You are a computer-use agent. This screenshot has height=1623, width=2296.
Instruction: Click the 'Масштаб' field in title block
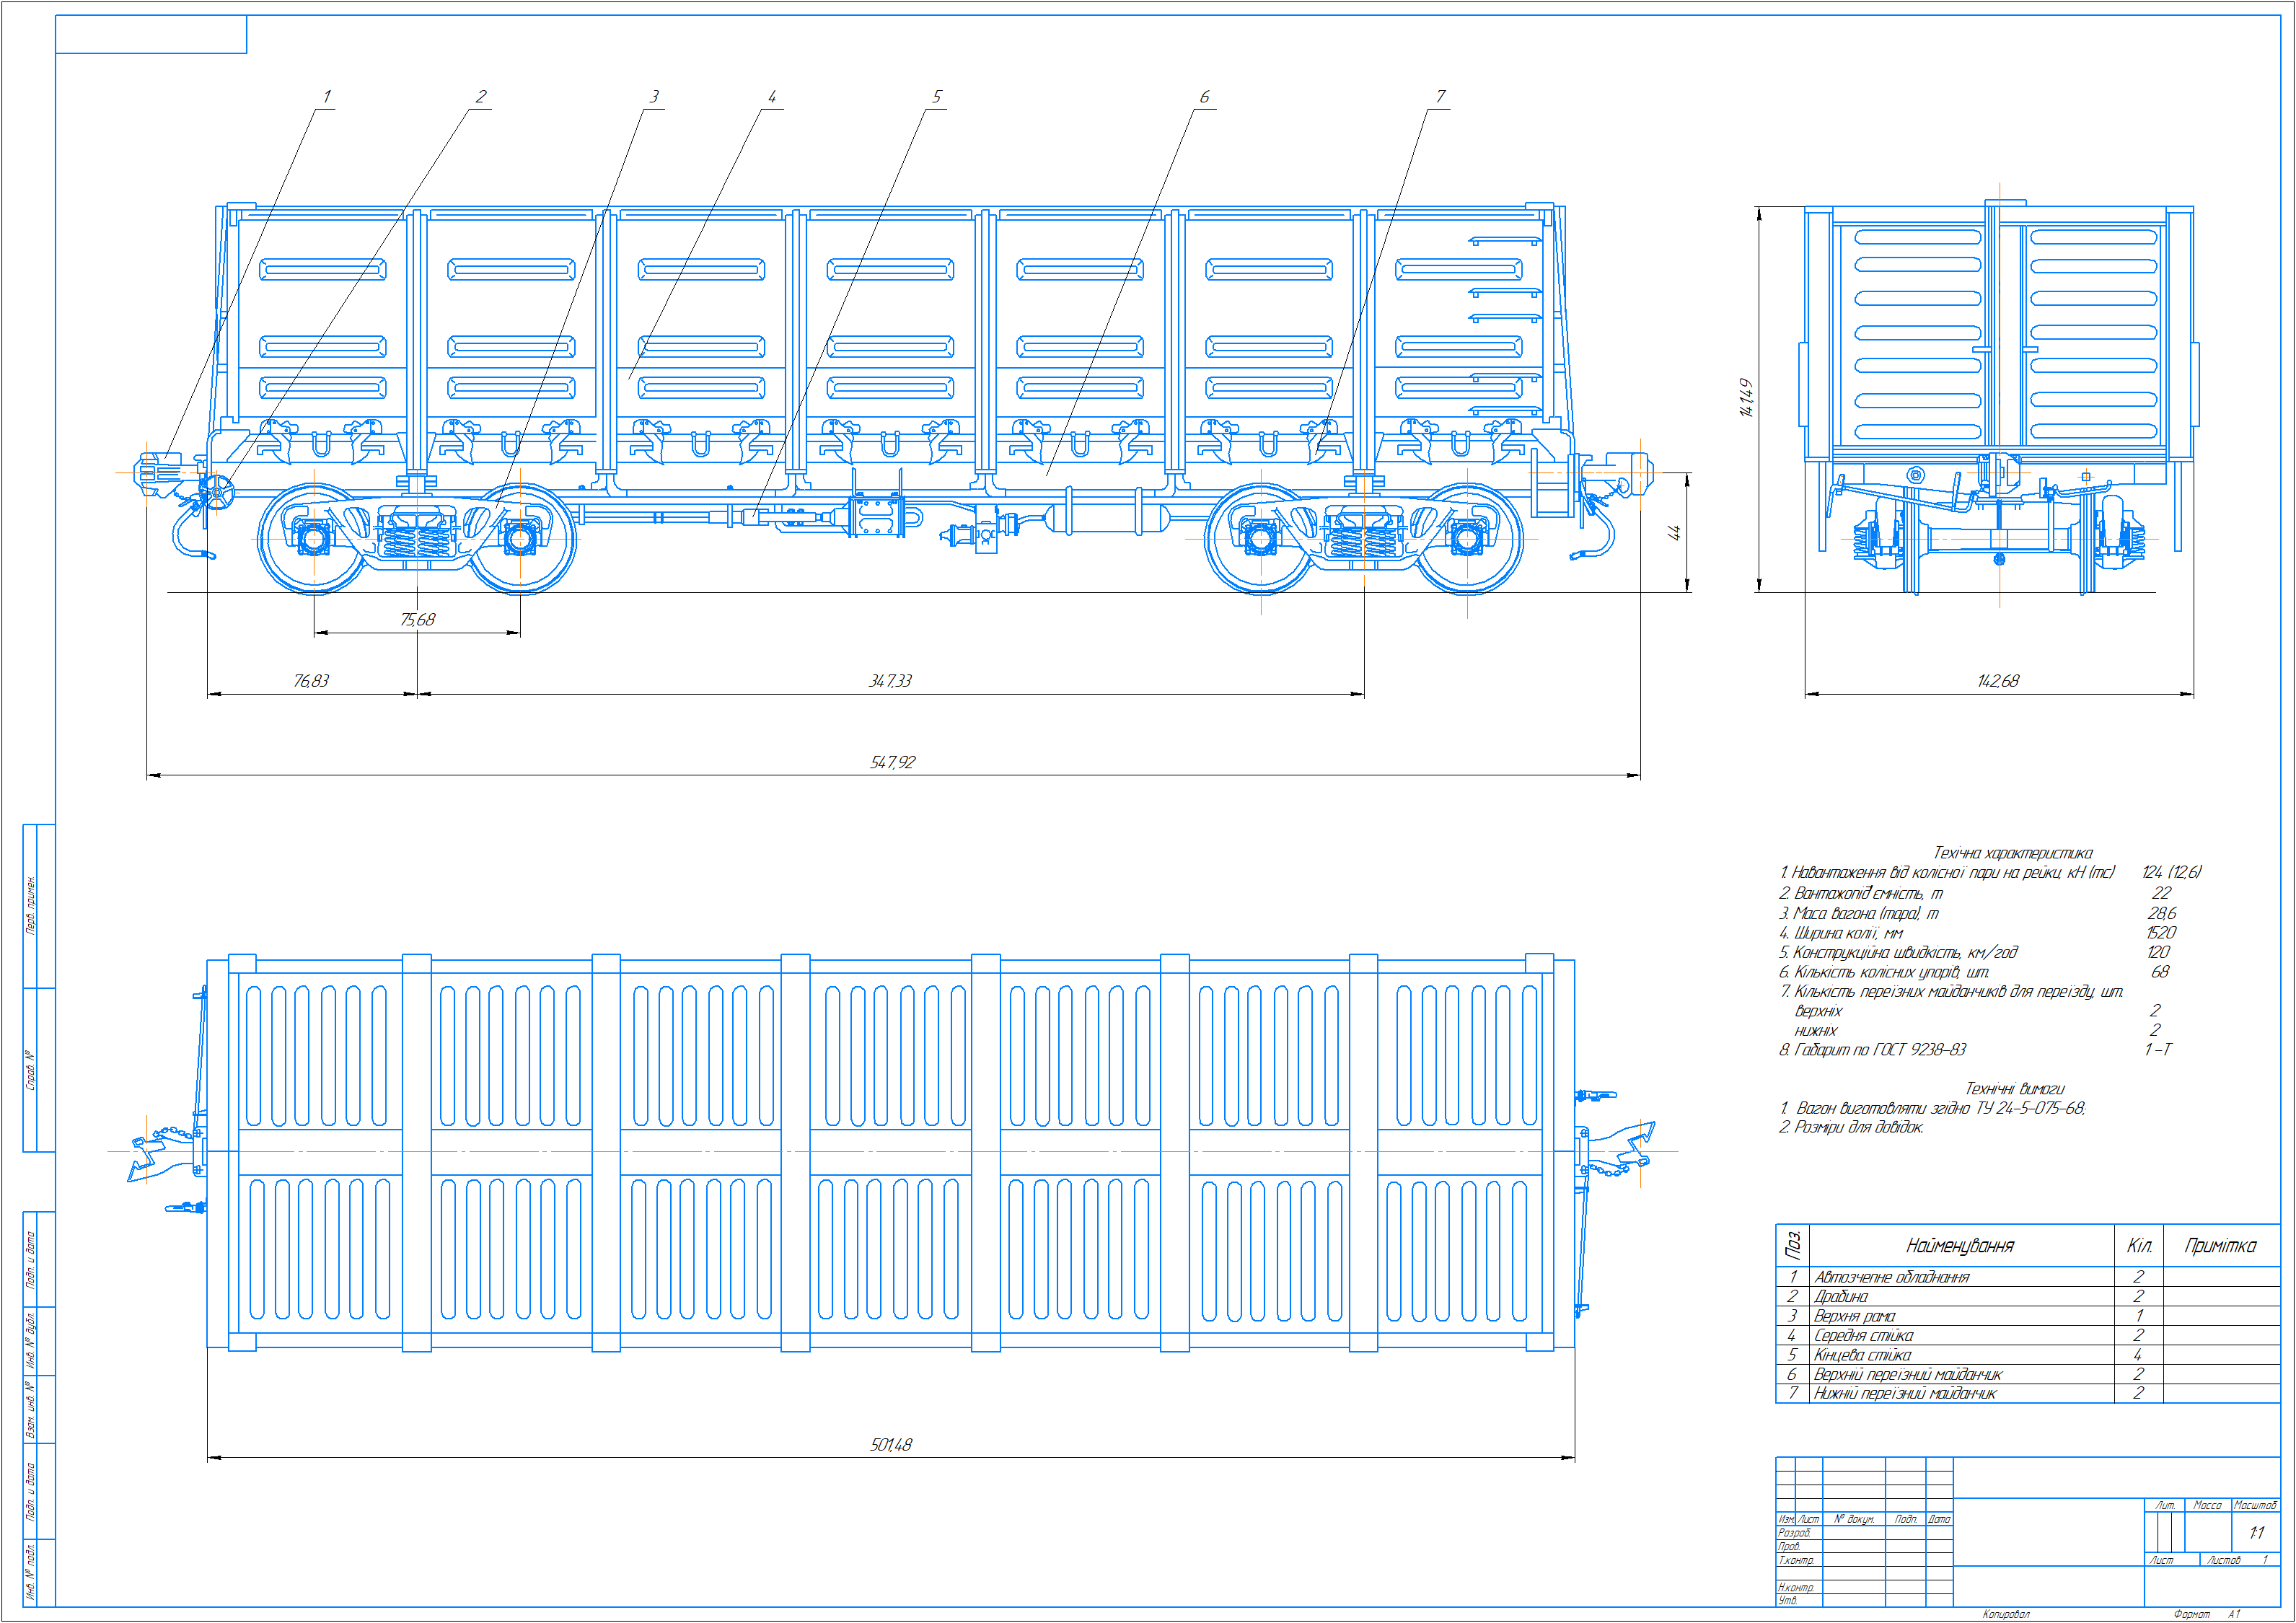pyautogui.click(x=2255, y=1505)
